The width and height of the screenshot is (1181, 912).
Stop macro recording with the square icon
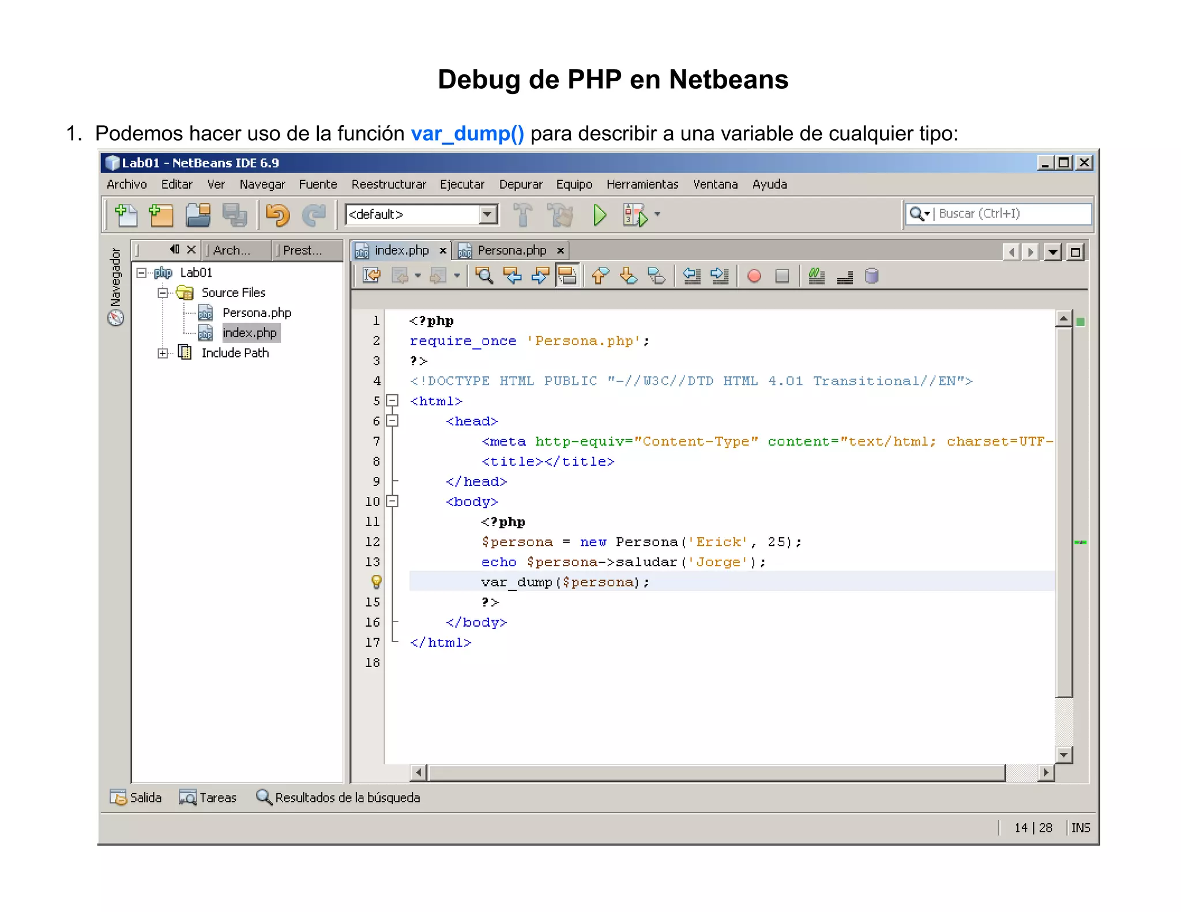(782, 276)
